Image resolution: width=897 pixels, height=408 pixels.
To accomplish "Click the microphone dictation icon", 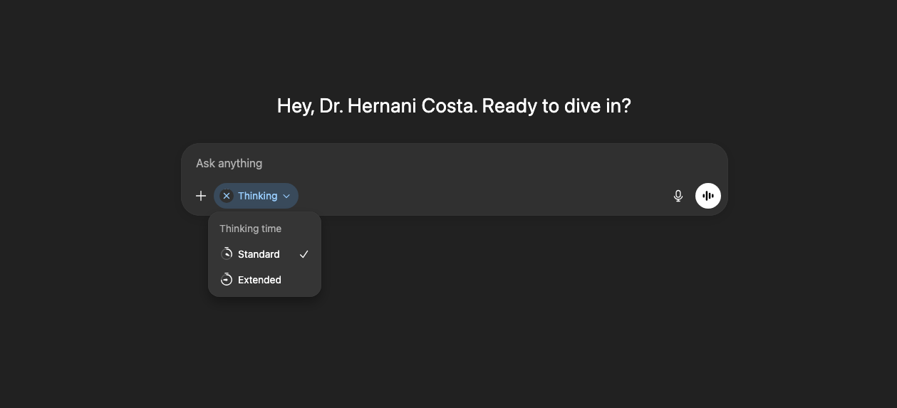I will pos(678,196).
